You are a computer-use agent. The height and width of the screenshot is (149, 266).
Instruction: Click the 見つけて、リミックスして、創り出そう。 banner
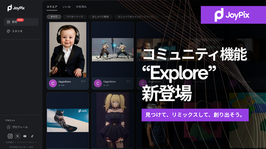pos(195,115)
